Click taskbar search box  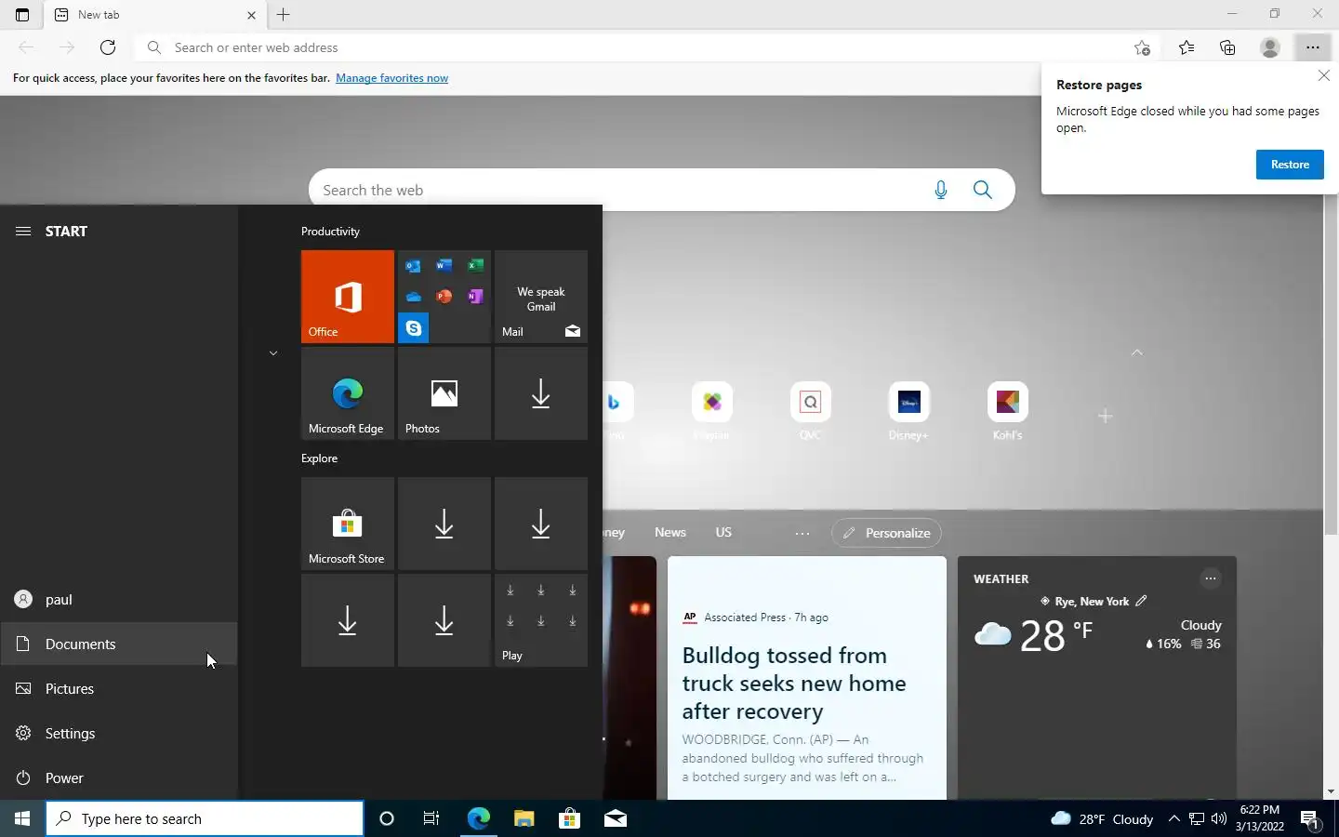pyautogui.click(x=205, y=818)
